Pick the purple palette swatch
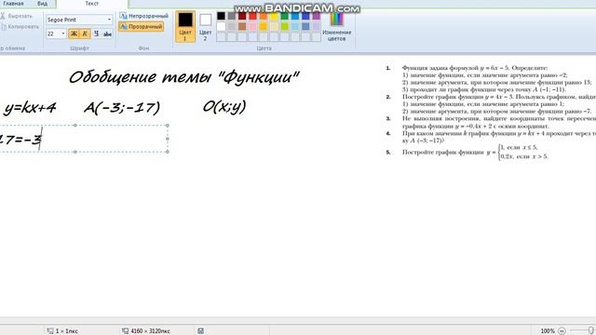596x335 pixels. point(317,16)
